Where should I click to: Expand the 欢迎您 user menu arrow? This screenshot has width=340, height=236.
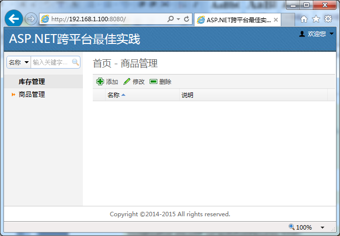(x=331, y=34)
